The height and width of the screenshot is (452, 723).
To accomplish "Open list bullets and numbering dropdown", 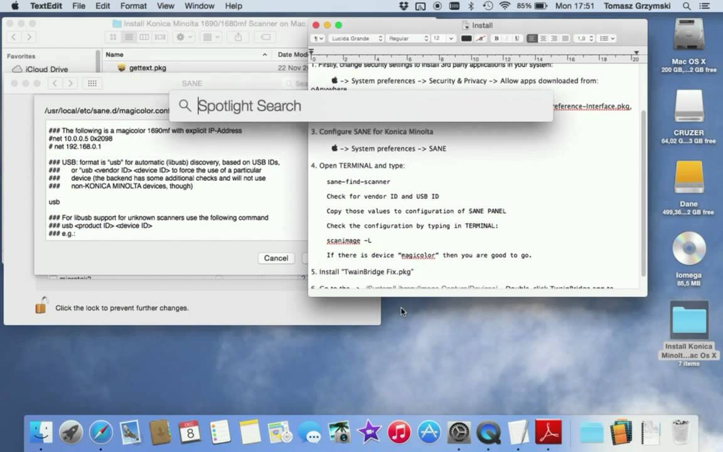I will coord(607,38).
